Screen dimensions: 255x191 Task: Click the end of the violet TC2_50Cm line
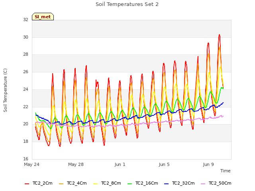(x=223, y=116)
